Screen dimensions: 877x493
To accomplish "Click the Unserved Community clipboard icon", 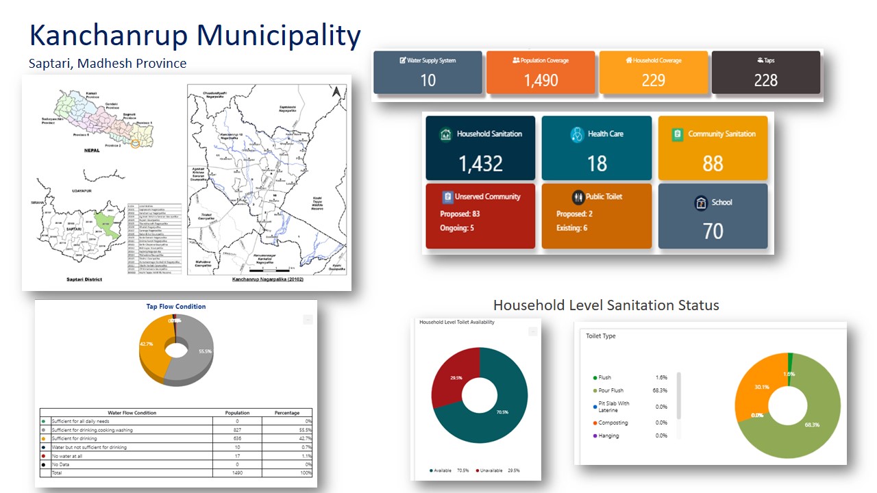I will (x=448, y=197).
